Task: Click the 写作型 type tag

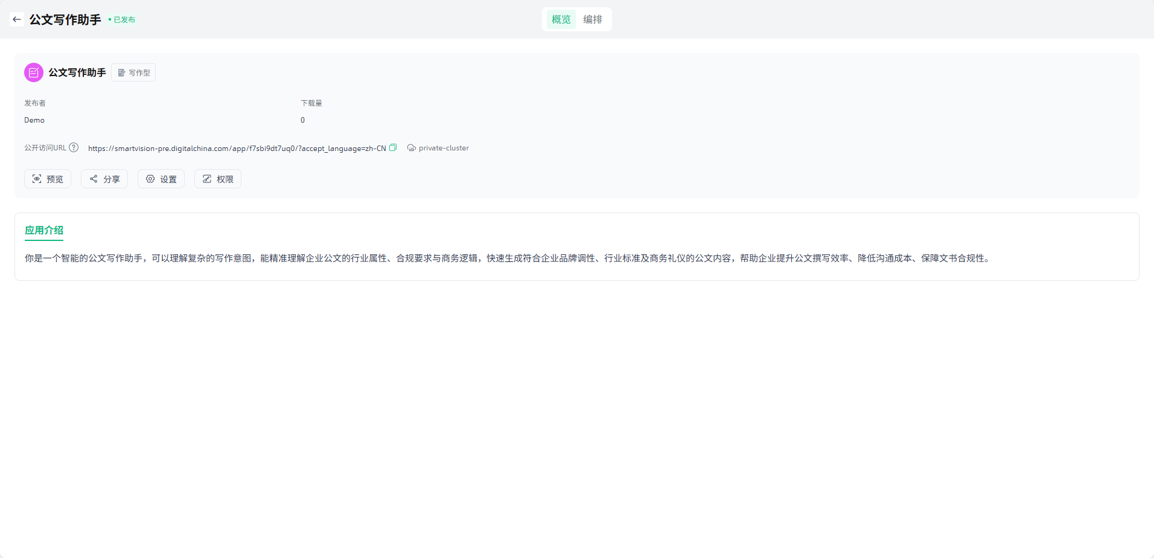Action: [x=133, y=72]
